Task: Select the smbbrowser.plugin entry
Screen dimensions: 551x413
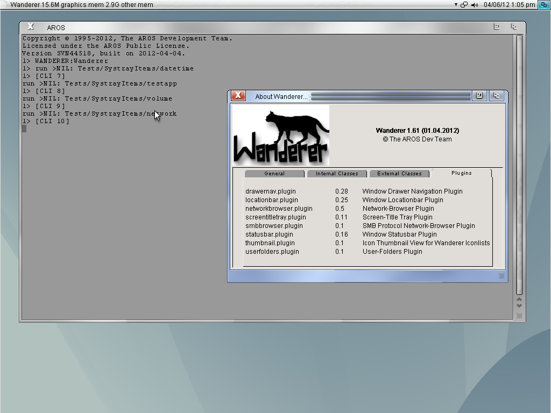Action: pos(367,226)
